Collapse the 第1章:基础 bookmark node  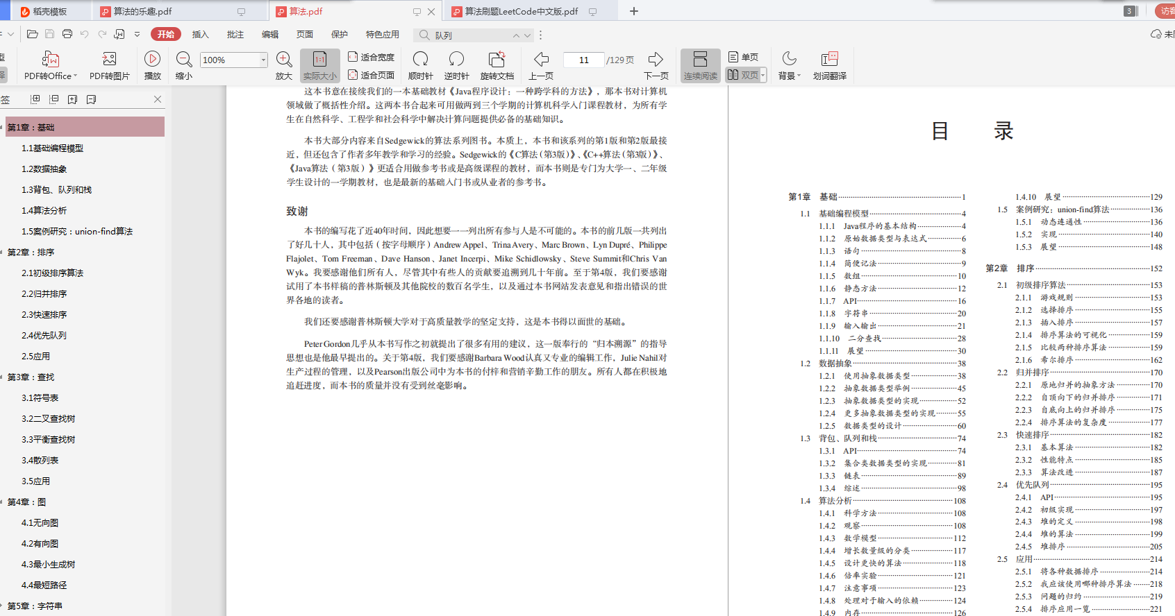(2, 127)
